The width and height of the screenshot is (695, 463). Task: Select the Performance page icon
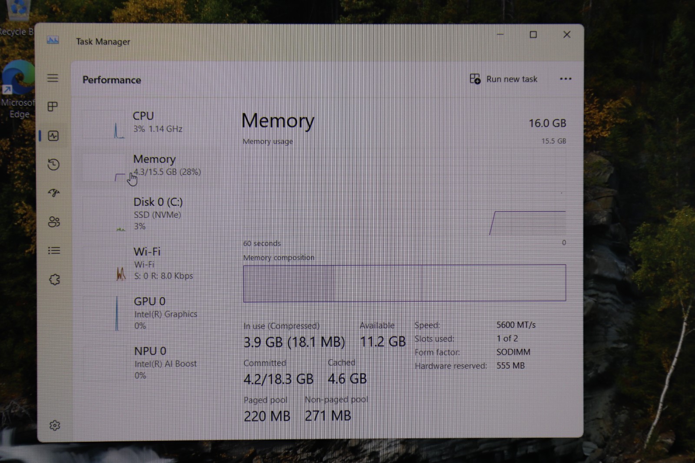[x=53, y=136]
